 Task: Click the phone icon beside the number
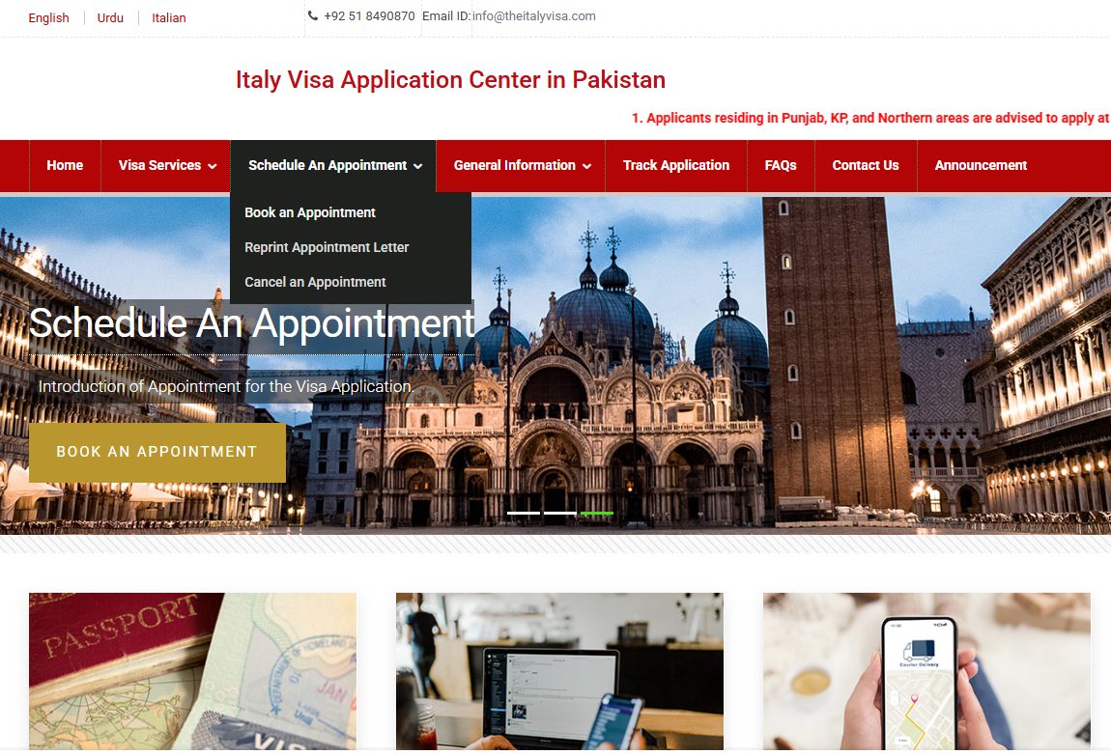click(312, 15)
